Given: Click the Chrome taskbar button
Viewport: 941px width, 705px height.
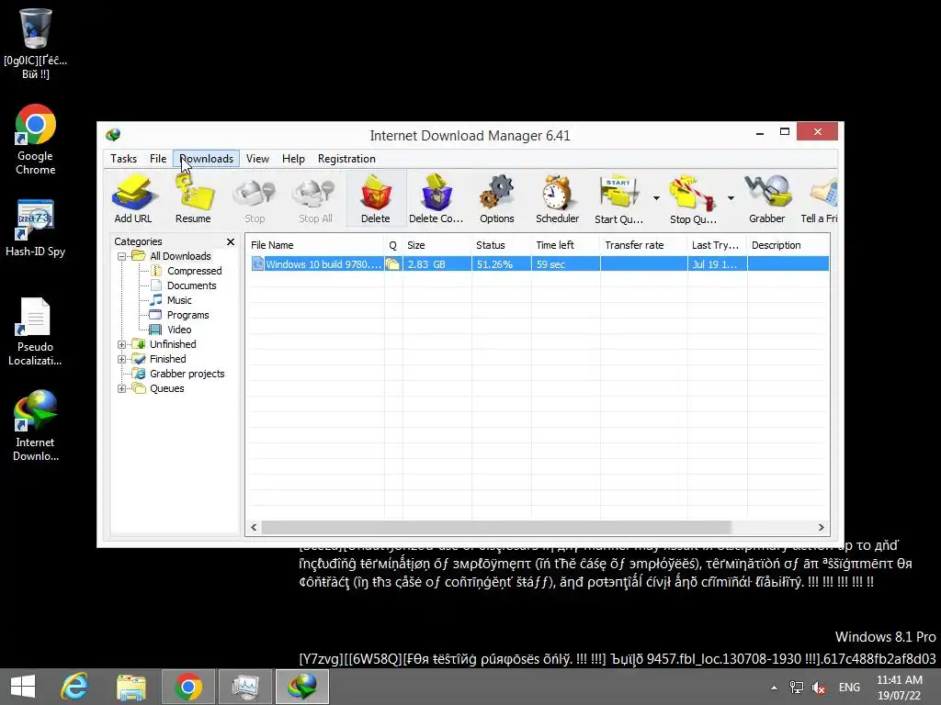Looking at the screenshot, I should click(x=188, y=687).
